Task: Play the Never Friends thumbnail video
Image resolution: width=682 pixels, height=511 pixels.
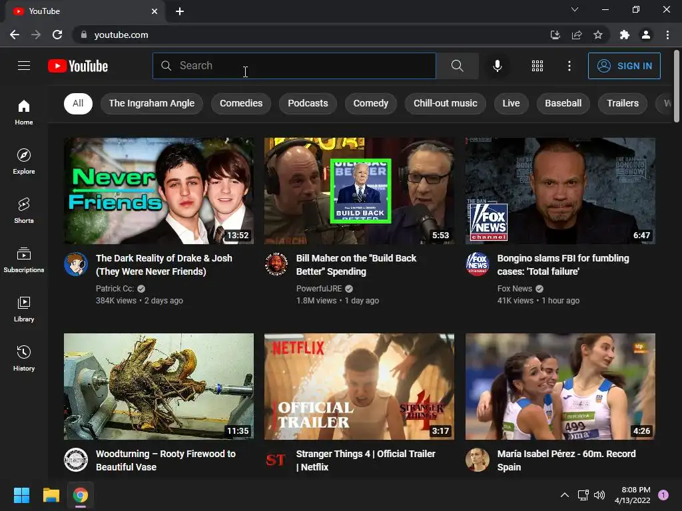Action: [159, 191]
